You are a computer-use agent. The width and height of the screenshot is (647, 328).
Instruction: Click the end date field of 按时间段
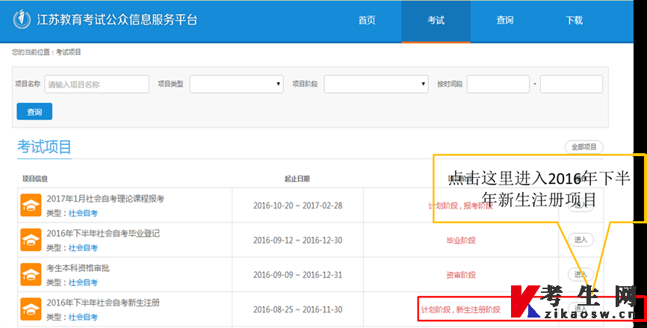coord(572,84)
